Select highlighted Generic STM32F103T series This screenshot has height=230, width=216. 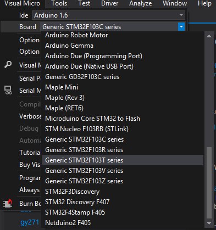click(x=123, y=160)
